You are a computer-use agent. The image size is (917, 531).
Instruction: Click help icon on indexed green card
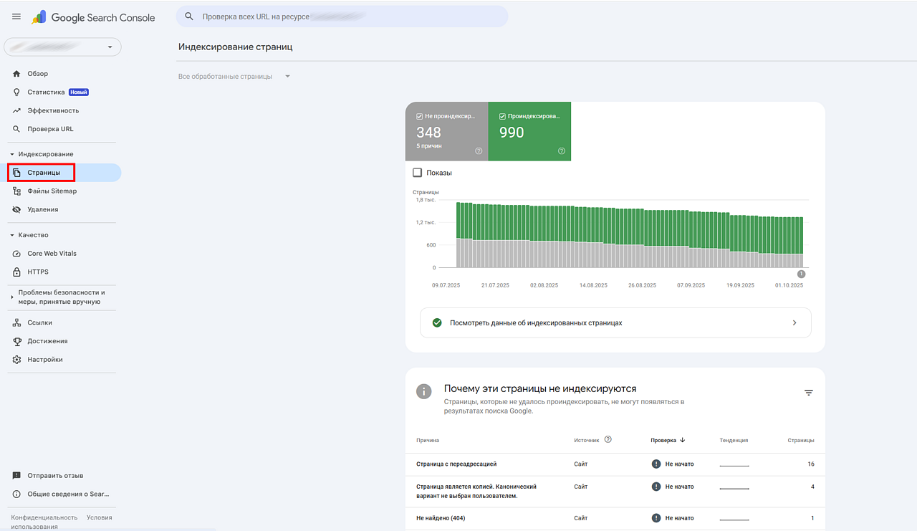point(561,151)
